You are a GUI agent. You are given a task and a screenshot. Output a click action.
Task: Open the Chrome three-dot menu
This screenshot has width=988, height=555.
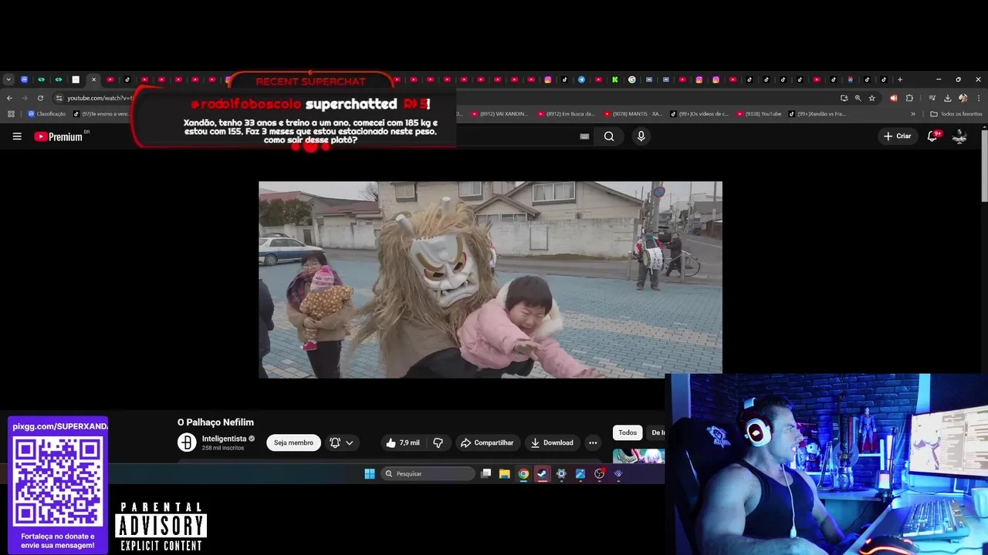[979, 98]
